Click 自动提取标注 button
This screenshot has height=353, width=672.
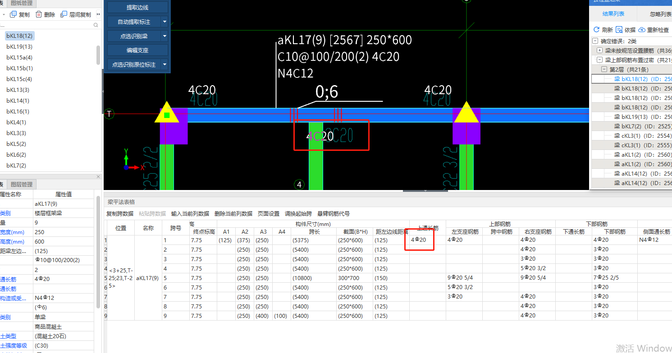(x=134, y=22)
